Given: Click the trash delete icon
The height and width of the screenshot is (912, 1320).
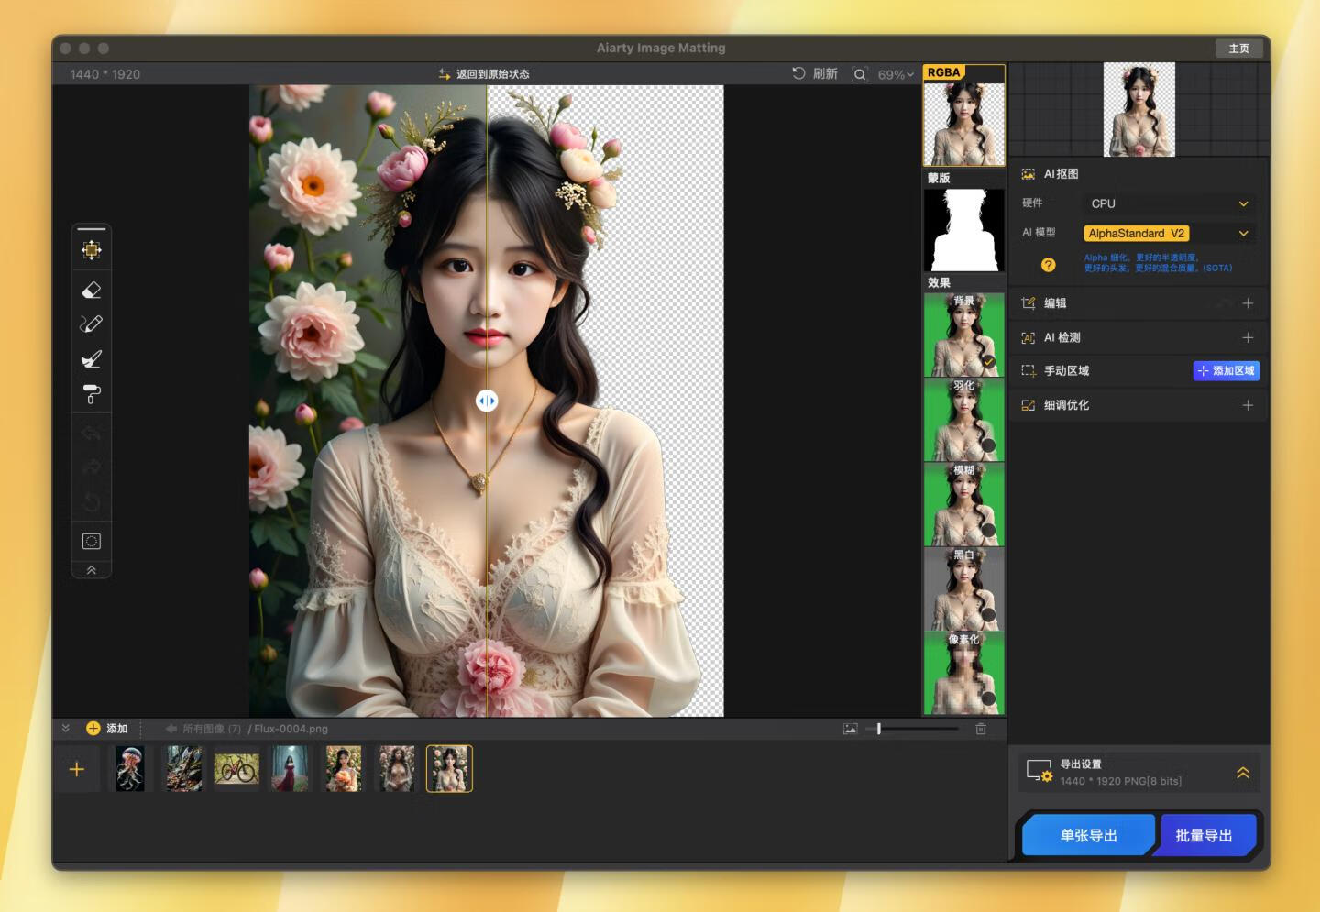Looking at the screenshot, I should point(981,729).
